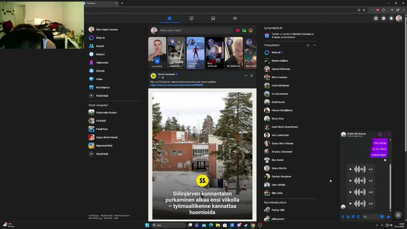
Task: Add photo/video with green image icon
Action: click(x=244, y=31)
